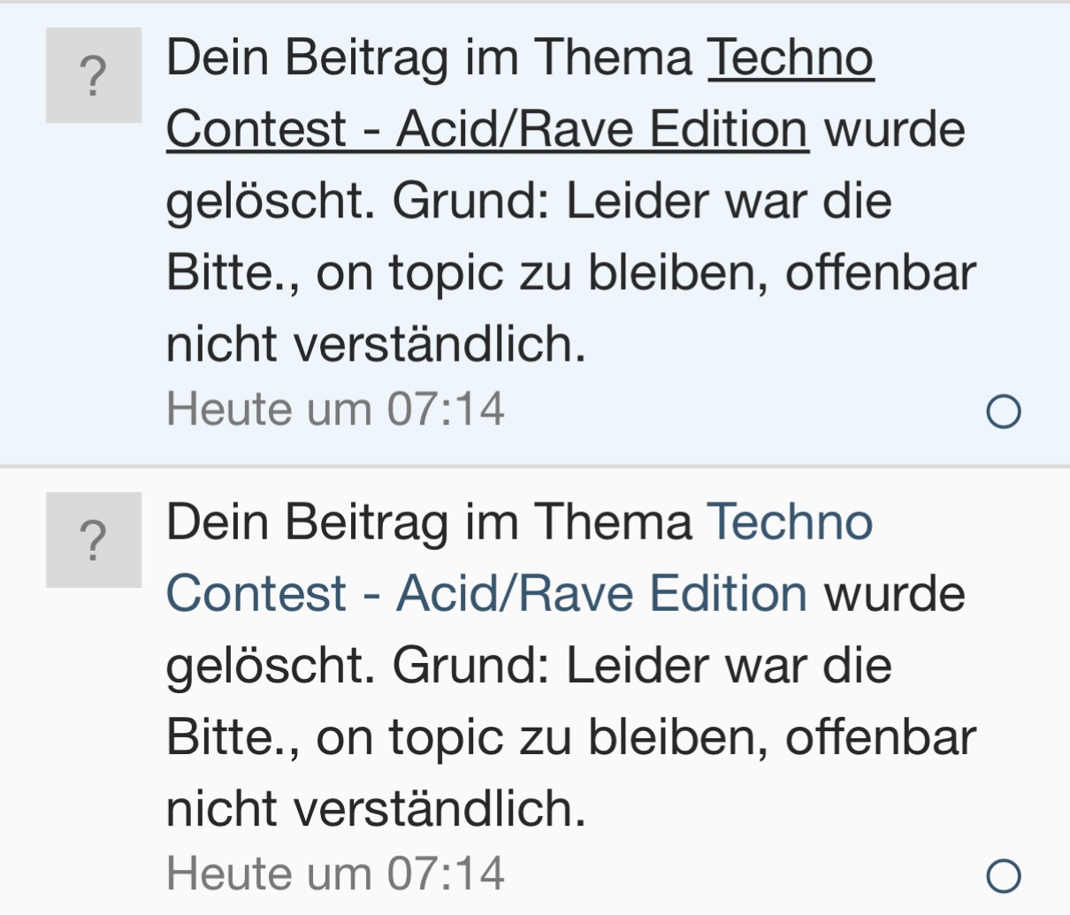The image size is (1070, 915).
Task: Click "Grund: Leider war die" in lower notification
Action: pyautogui.click(x=642, y=665)
